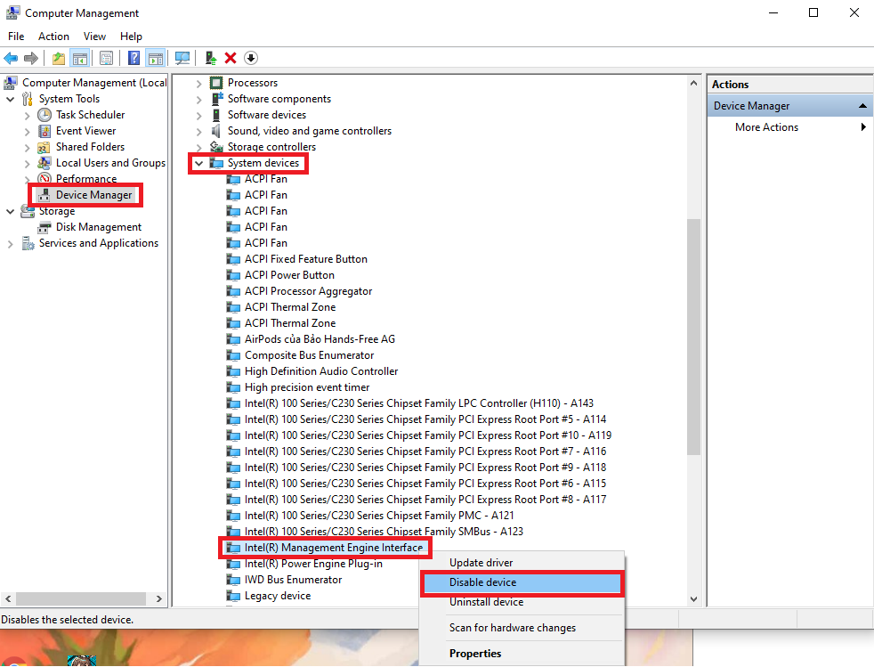Click the Event Viewer icon

pos(45,131)
